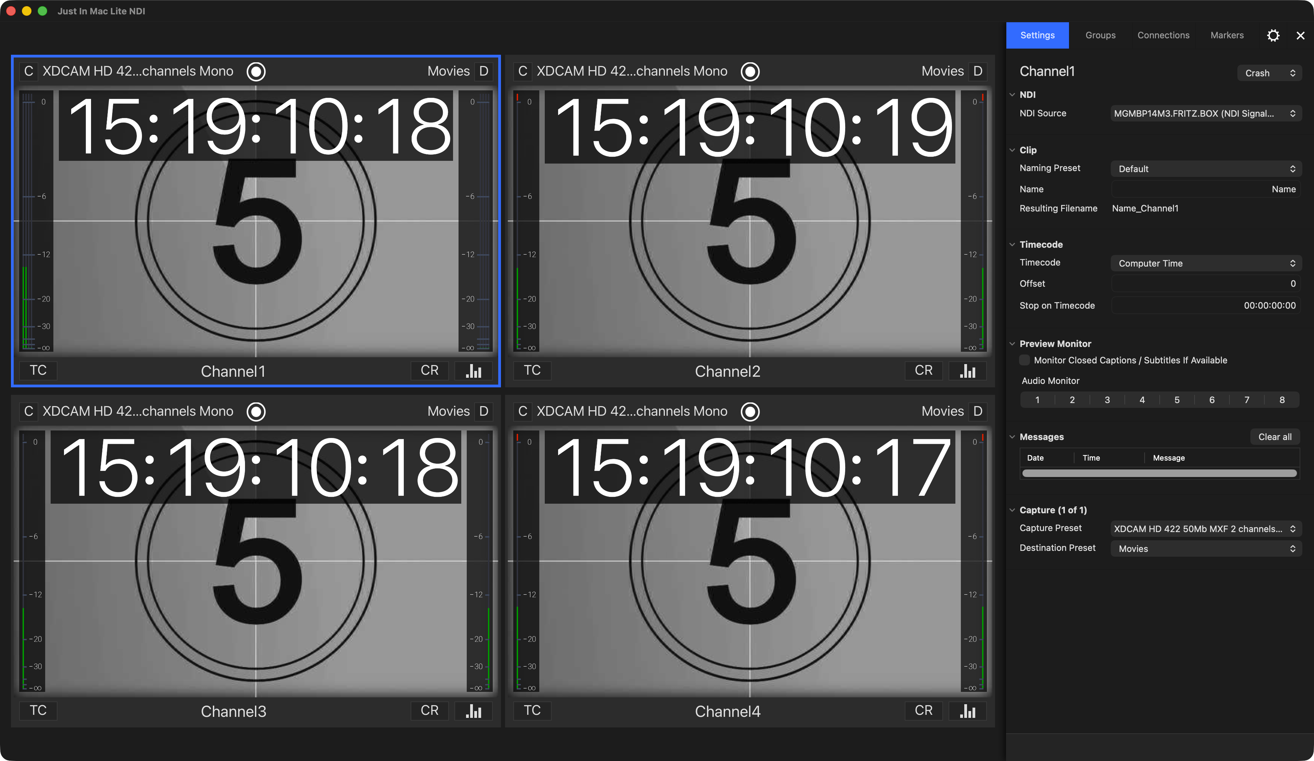
Task: Toggle audio monitor channel 7
Action: tap(1247, 400)
